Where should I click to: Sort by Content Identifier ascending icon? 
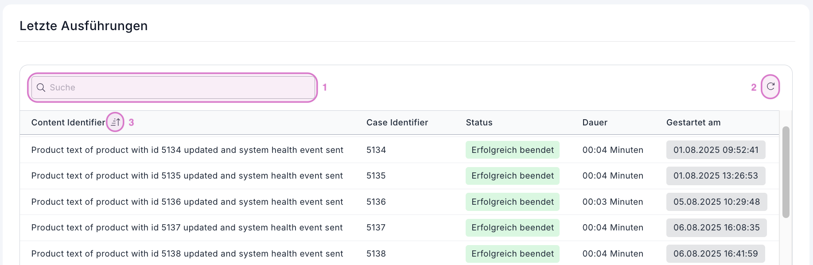click(x=115, y=122)
